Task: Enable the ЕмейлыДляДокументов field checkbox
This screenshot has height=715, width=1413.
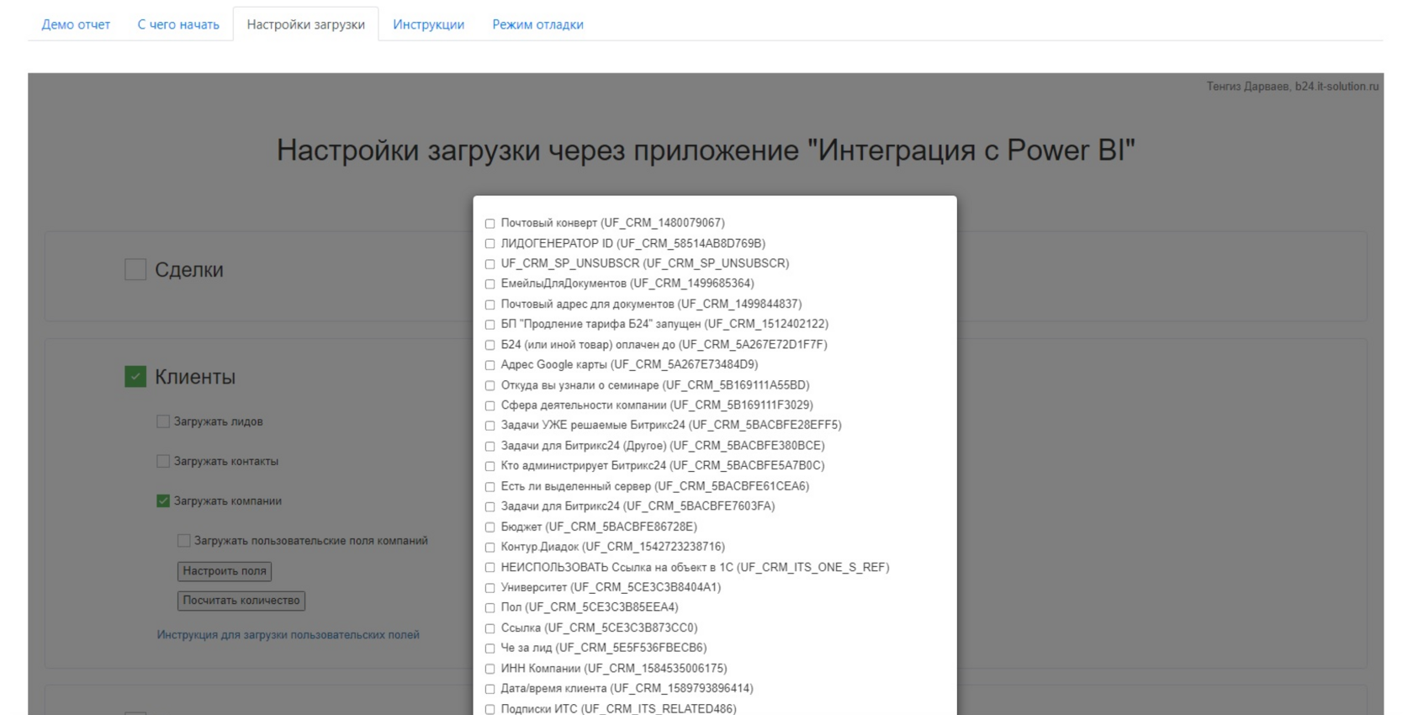Action: pyautogui.click(x=490, y=284)
